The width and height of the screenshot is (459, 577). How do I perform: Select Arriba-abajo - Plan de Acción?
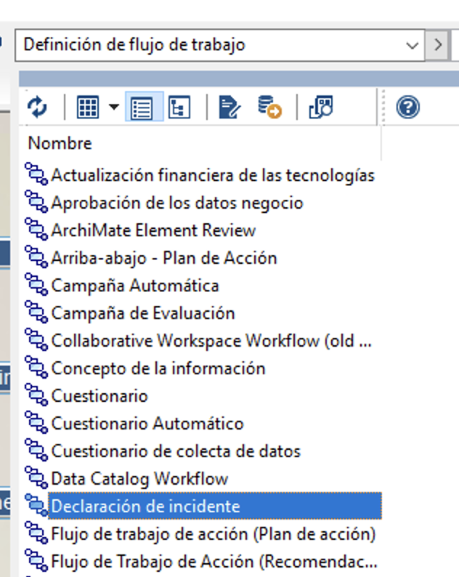(x=164, y=258)
